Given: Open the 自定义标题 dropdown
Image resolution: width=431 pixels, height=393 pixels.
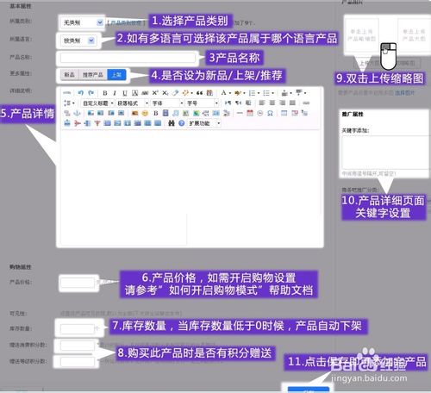Looking at the screenshot, I should pyautogui.click(x=98, y=103).
